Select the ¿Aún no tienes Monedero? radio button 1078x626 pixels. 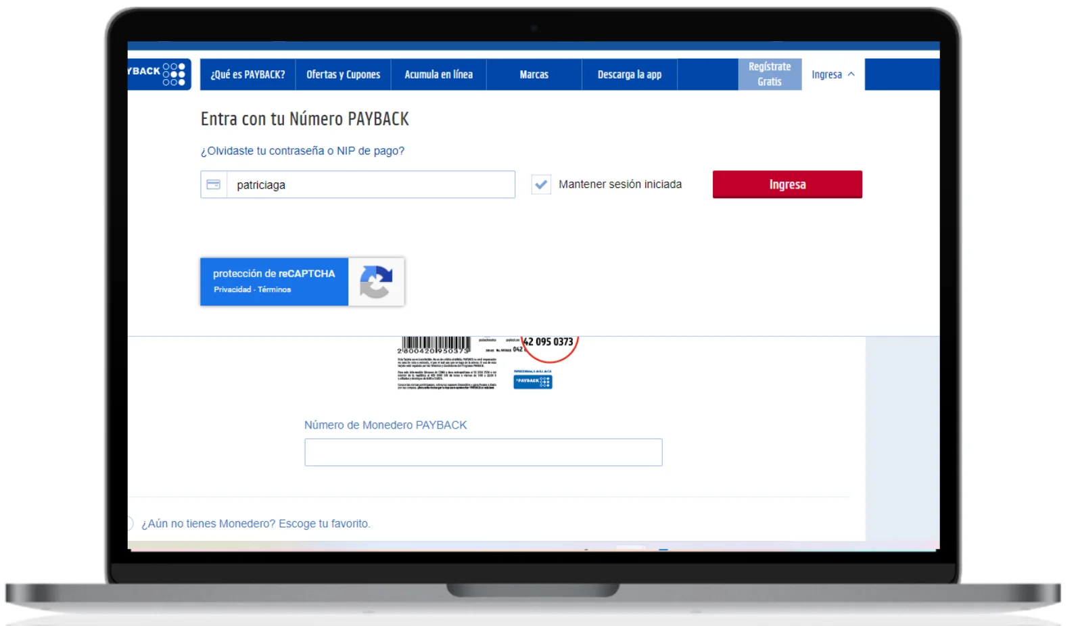[x=129, y=523]
